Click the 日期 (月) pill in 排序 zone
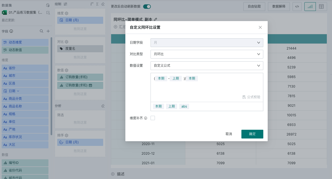Viewport: 332px width, 179px height. click(x=80, y=142)
